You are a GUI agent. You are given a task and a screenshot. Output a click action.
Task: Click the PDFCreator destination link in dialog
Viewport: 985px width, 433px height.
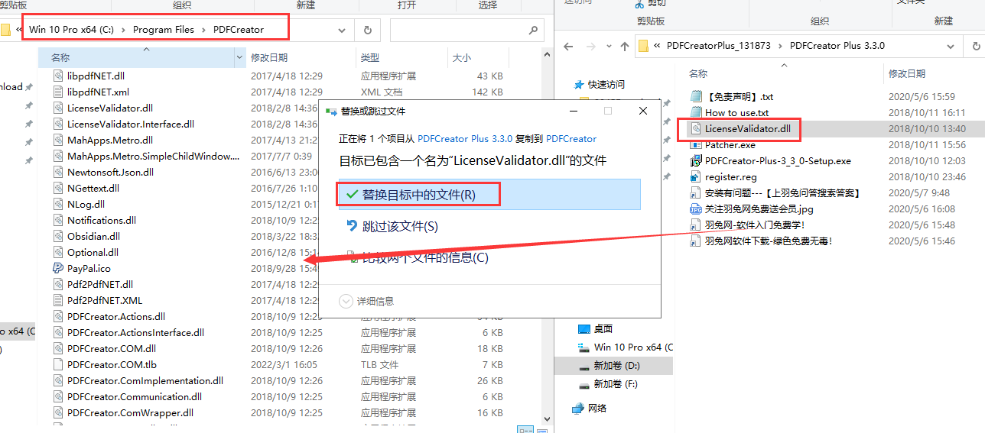coord(571,139)
